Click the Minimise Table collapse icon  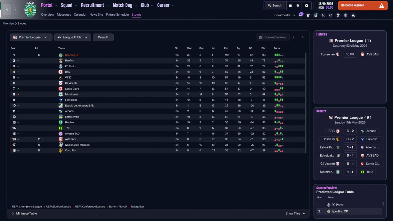click(13, 213)
